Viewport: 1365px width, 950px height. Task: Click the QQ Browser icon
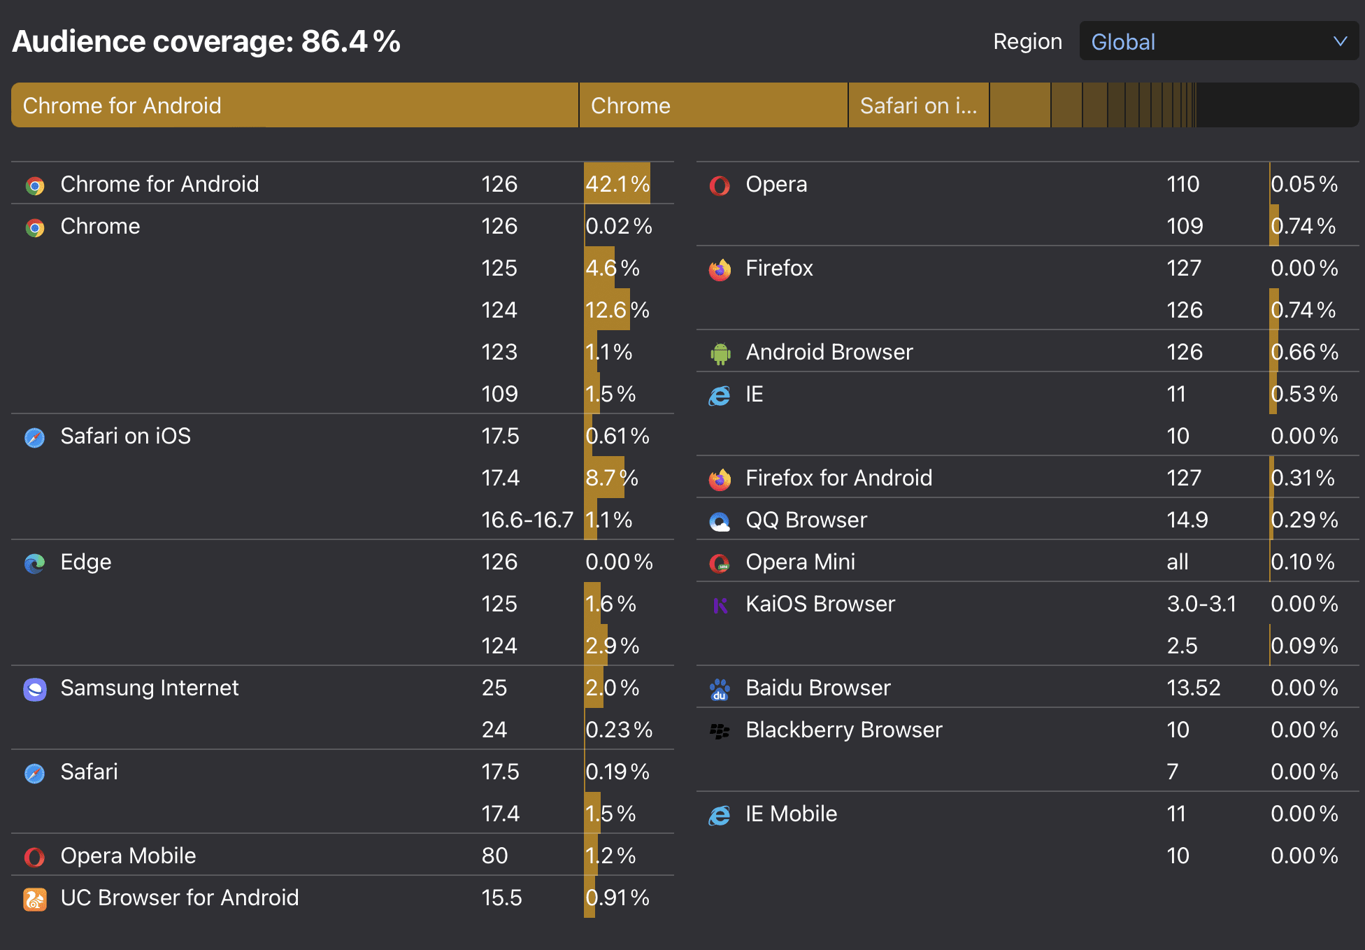tap(720, 521)
